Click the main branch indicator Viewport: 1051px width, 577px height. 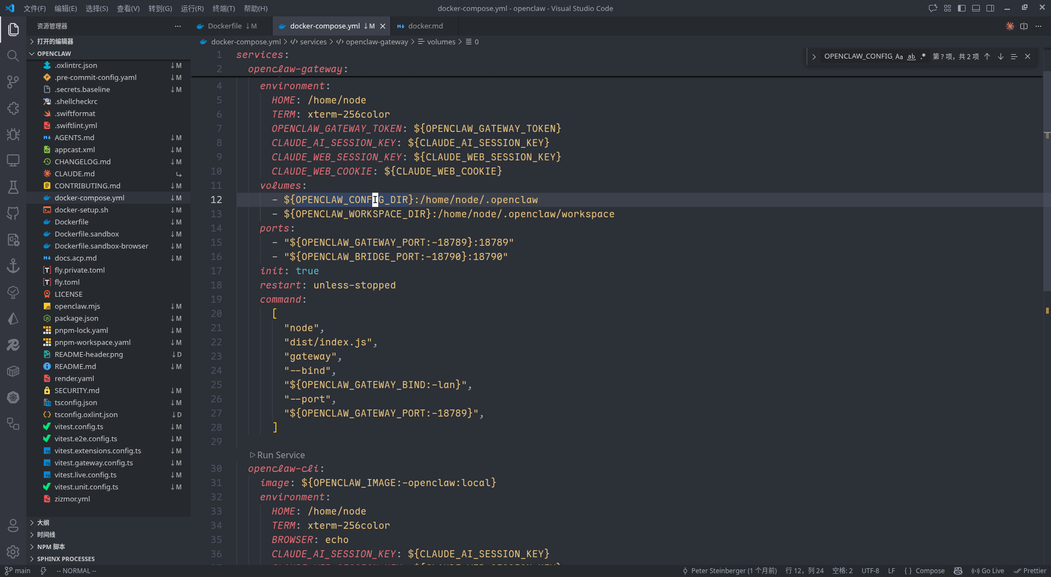click(x=18, y=570)
